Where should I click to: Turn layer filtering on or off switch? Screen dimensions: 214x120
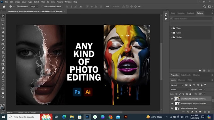(205, 85)
